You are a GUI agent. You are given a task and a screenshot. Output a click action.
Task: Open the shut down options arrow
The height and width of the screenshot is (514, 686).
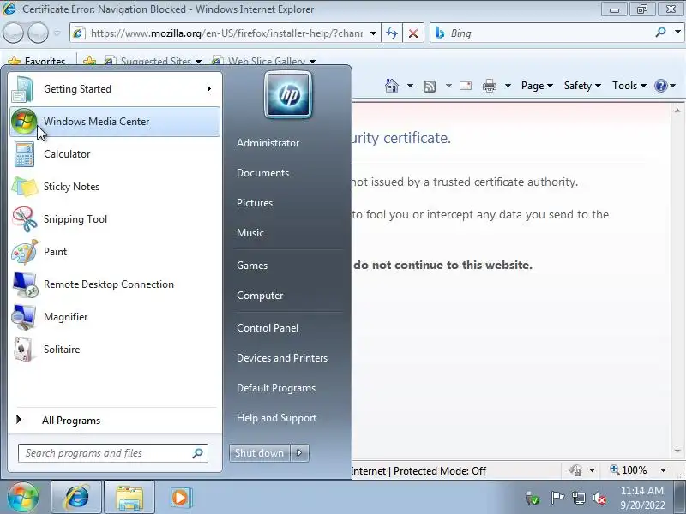tap(299, 453)
